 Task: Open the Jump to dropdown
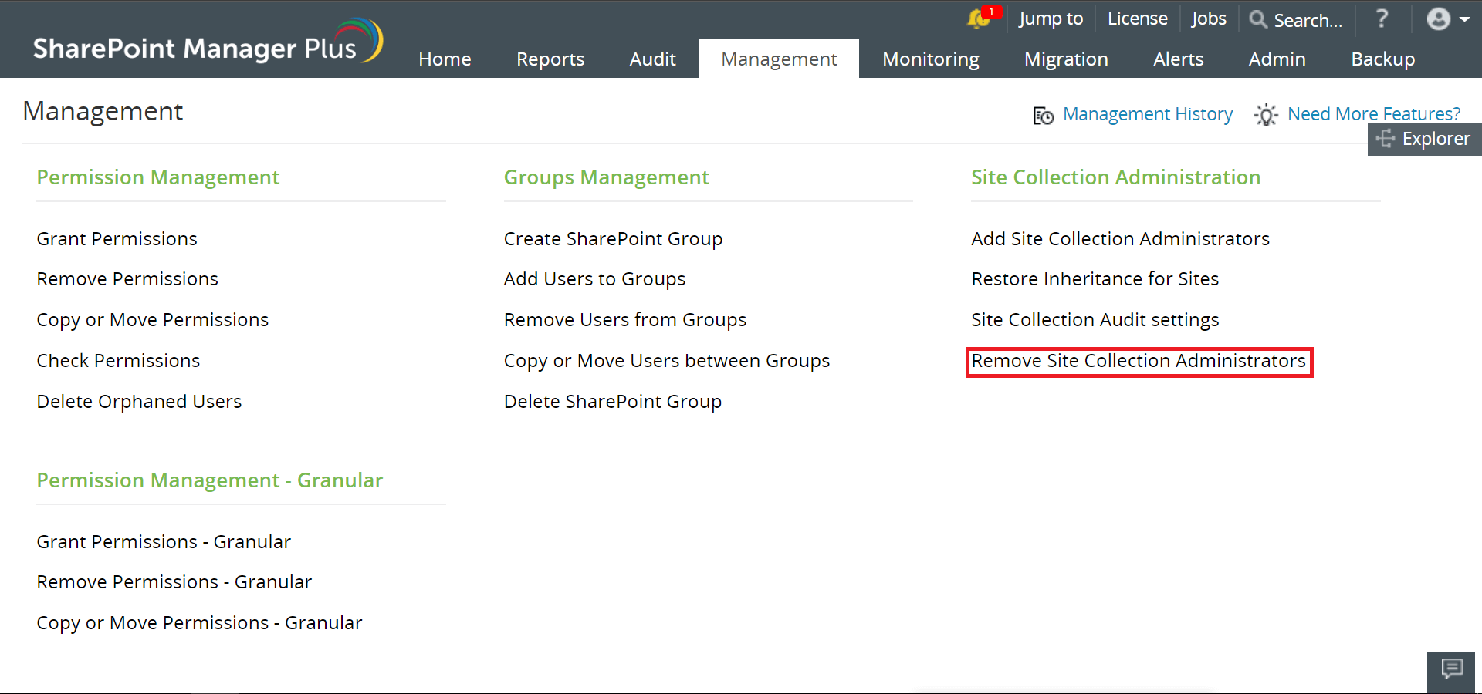tap(1051, 19)
